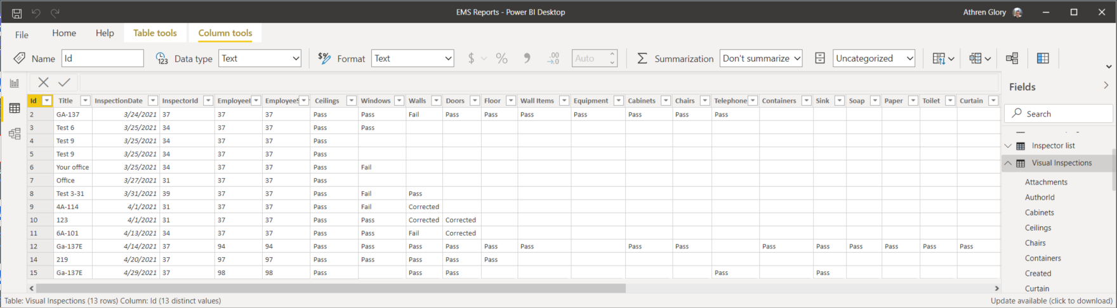Select the Attachments field
Viewport: 1117px width, 308px height.
1046,182
